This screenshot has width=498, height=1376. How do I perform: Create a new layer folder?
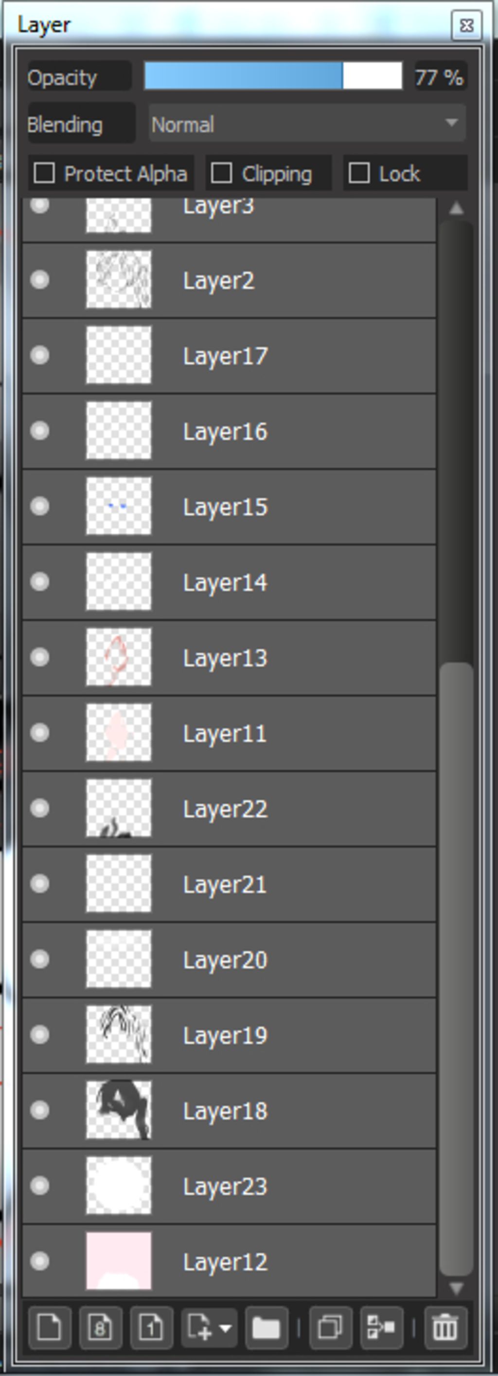tap(267, 1328)
